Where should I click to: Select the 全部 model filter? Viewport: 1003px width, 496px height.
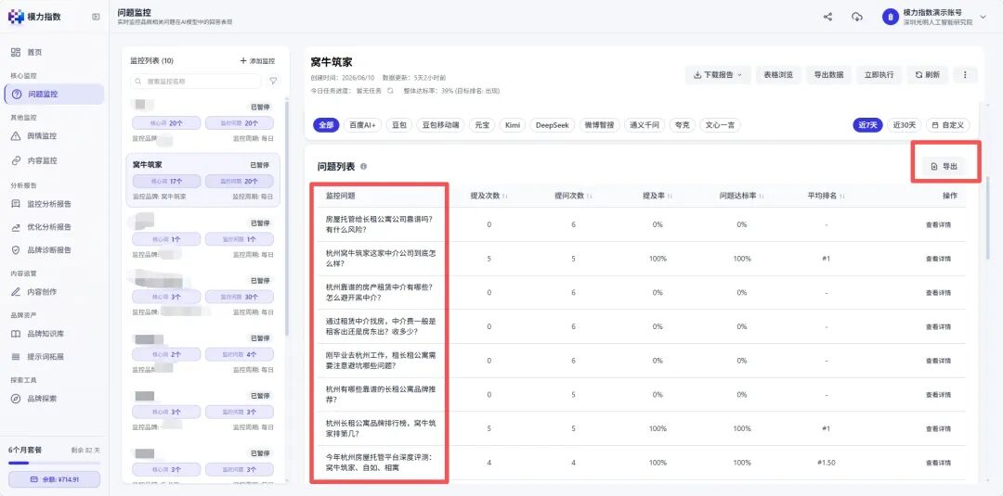[x=326, y=125]
